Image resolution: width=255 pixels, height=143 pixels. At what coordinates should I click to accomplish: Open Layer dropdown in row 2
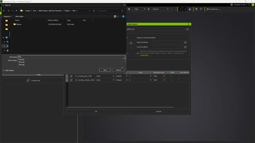140,80
